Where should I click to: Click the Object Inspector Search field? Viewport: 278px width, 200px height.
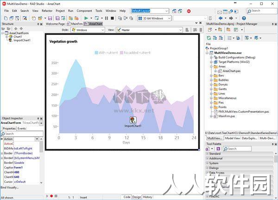(22, 134)
